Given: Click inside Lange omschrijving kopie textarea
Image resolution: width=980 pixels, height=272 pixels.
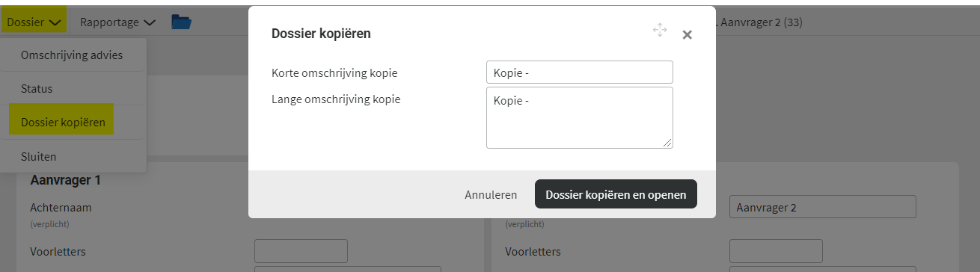Looking at the screenshot, I should (x=579, y=117).
